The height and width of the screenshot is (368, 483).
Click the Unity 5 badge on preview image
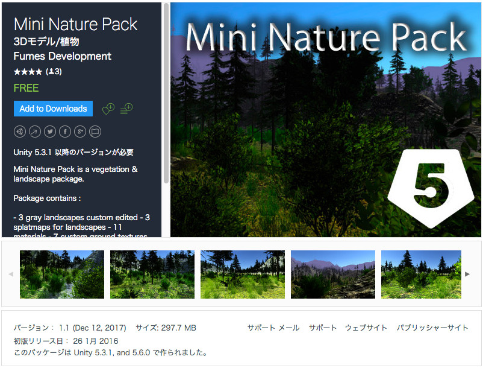click(x=431, y=188)
